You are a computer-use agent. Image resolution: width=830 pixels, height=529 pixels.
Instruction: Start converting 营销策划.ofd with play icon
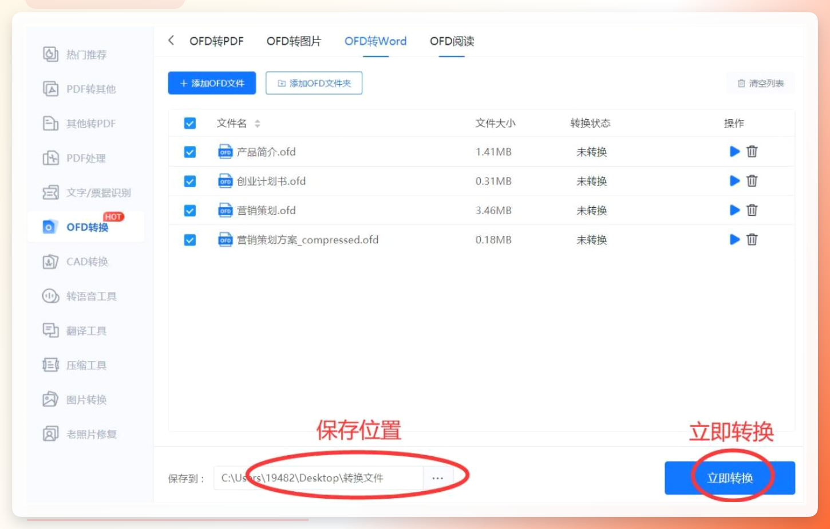tap(735, 210)
